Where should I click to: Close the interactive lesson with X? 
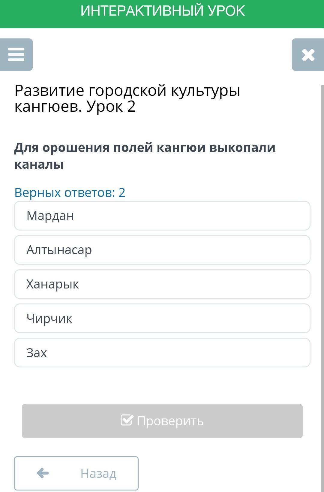tap(308, 55)
